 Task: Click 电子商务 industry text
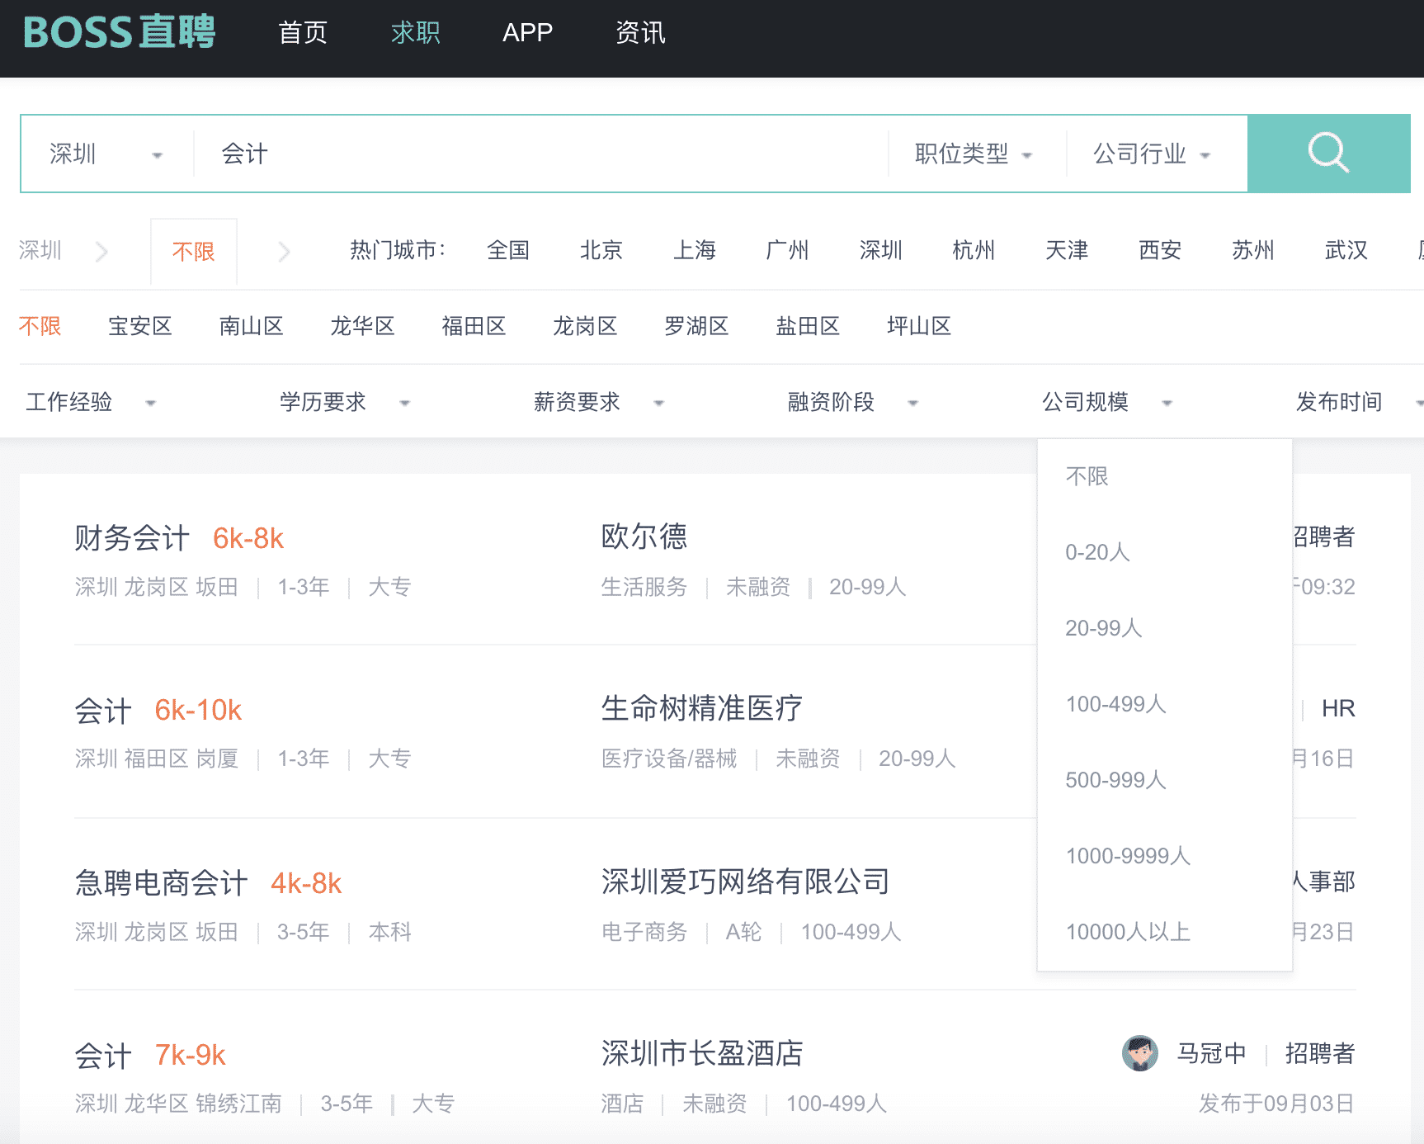click(644, 932)
